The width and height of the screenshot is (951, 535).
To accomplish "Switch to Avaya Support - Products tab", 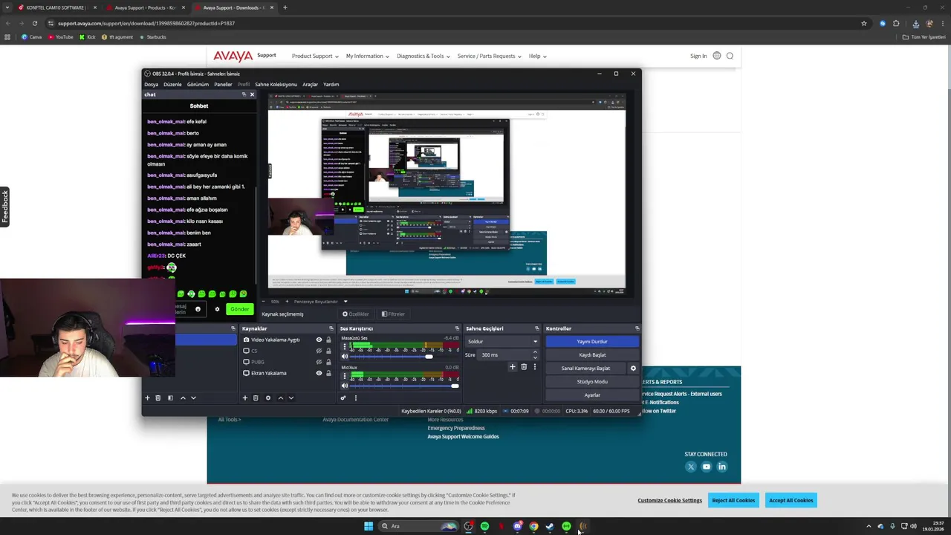I will click(x=144, y=7).
